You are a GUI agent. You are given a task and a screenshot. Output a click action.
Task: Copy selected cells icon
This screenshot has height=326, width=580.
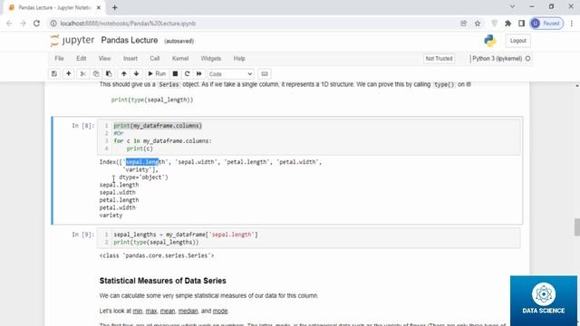click(x=96, y=74)
